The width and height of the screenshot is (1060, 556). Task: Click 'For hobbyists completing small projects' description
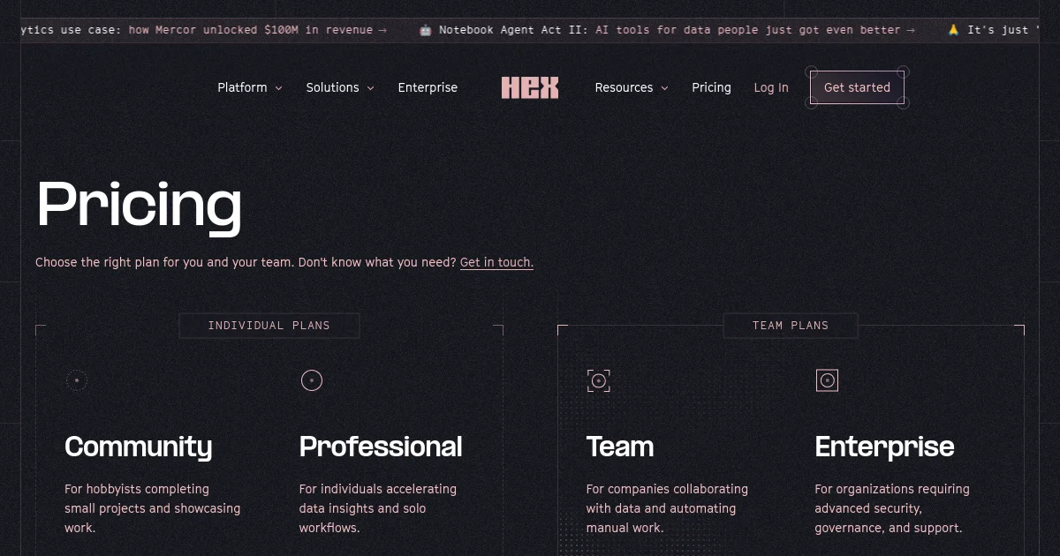click(x=152, y=508)
